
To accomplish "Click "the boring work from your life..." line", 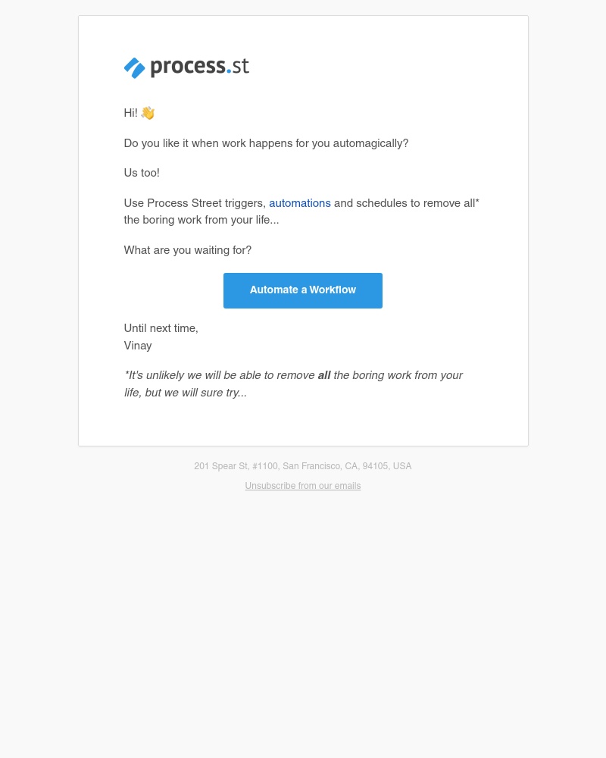I will click(x=201, y=220).
